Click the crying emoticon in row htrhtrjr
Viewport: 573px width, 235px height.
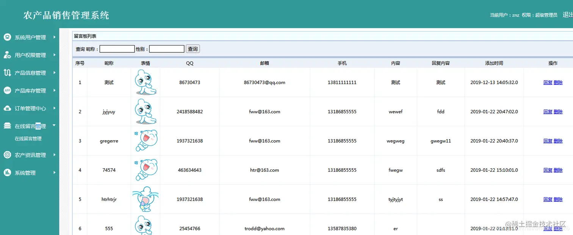[146, 199]
